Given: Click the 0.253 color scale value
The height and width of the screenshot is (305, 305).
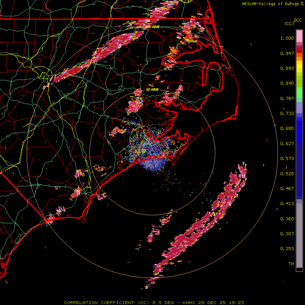Looking at the screenshot, I should coord(287,249).
